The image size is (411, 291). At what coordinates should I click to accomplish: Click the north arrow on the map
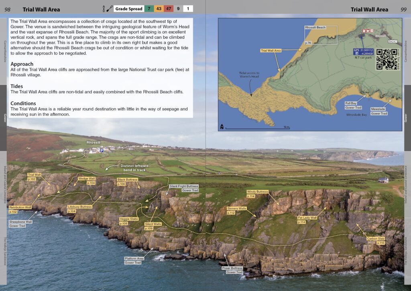tap(222, 127)
